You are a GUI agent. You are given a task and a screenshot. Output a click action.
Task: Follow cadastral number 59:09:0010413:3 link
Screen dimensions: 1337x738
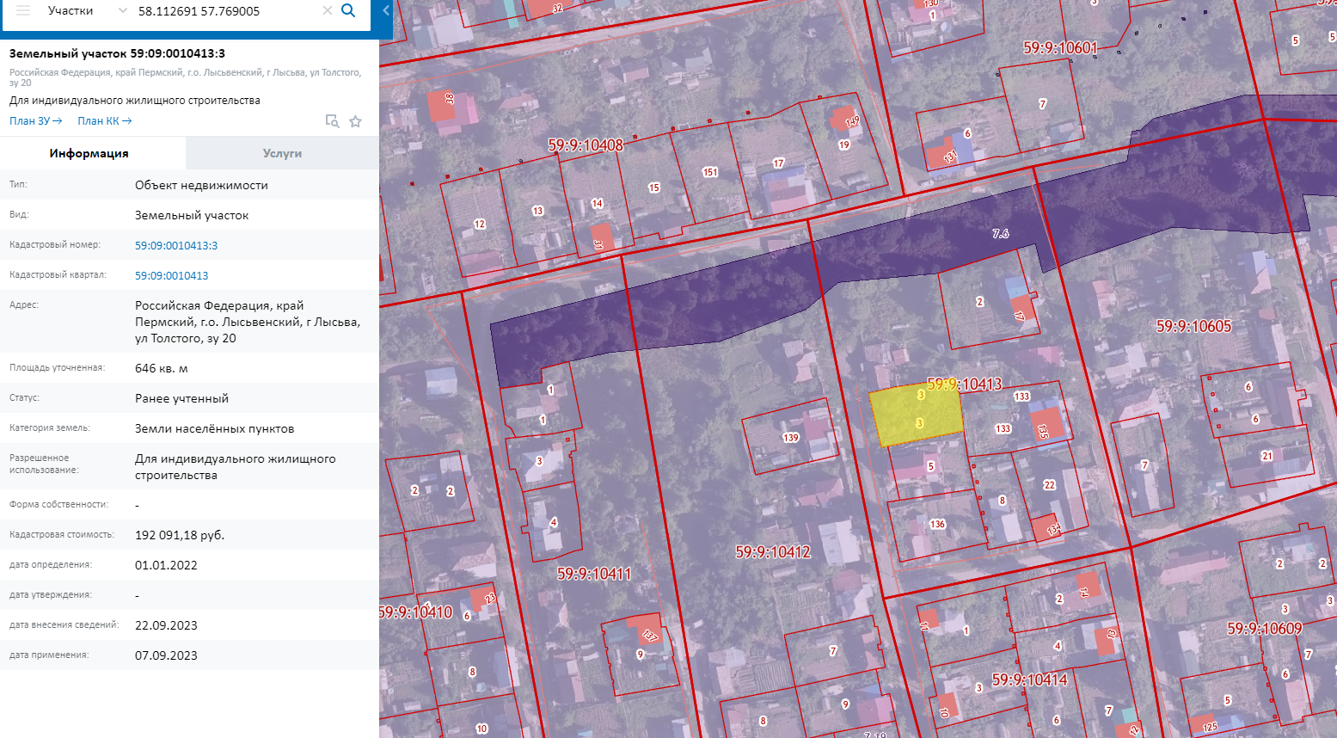(x=176, y=245)
